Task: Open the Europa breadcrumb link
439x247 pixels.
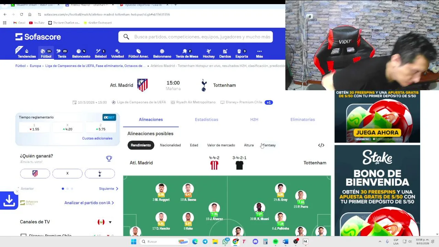Action: [x=35, y=66]
